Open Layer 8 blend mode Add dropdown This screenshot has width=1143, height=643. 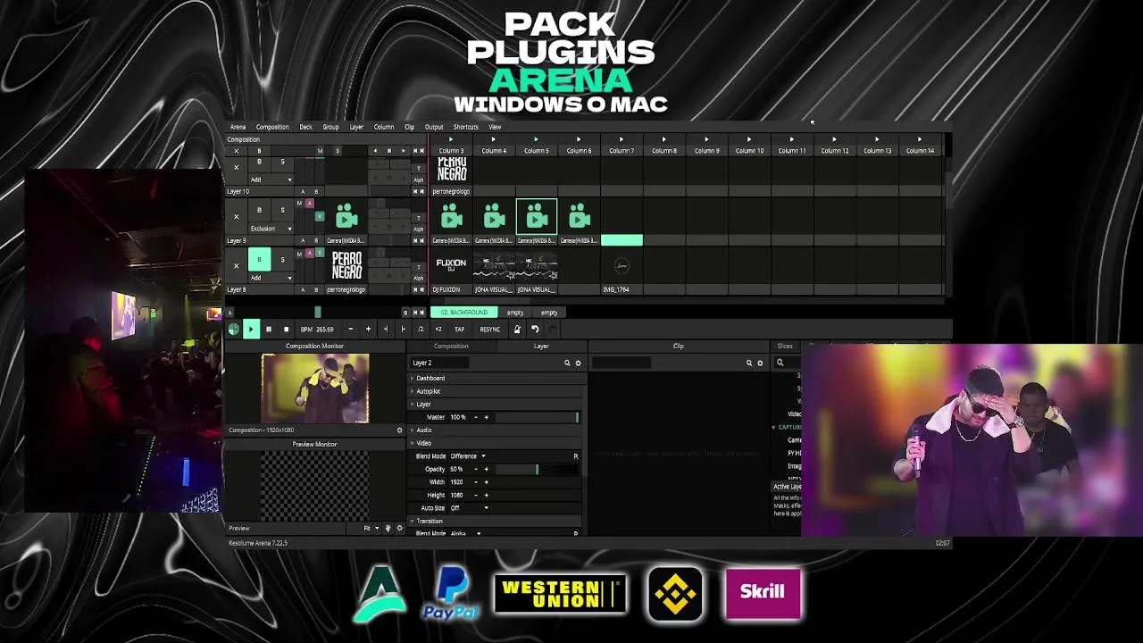click(x=271, y=278)
